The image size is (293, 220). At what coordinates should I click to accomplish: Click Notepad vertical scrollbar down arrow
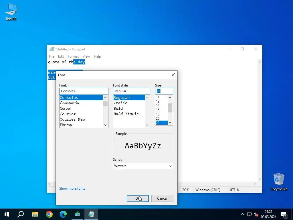coord(260,179)
